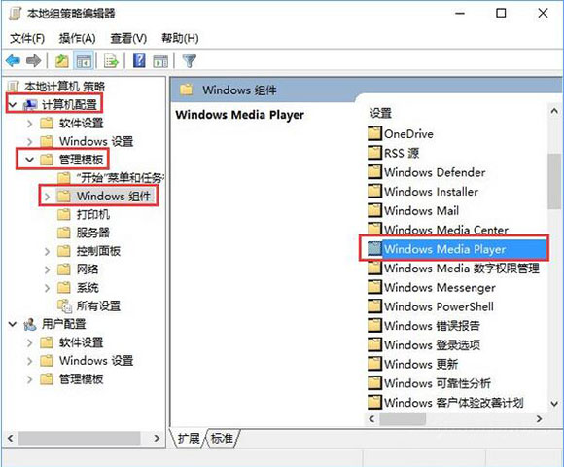The width and height of the screenshot is (564, 467).
Task: Click the settings list scroll down arrow
Action: [x=554, y=404]
